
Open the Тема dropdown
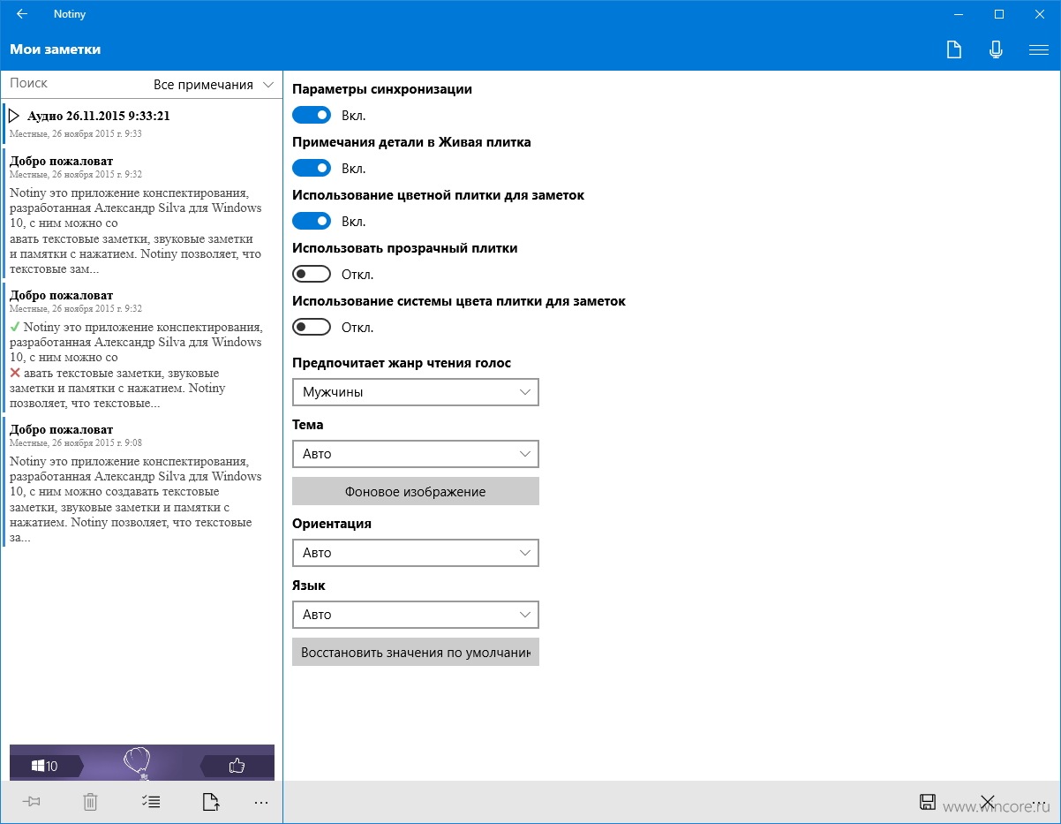(416, 454)
